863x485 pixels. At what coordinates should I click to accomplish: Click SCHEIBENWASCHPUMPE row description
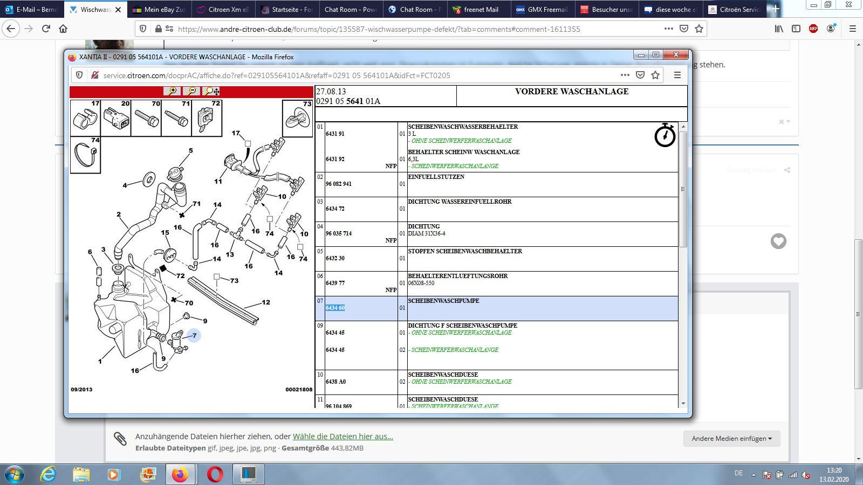[x=443, y=301]
